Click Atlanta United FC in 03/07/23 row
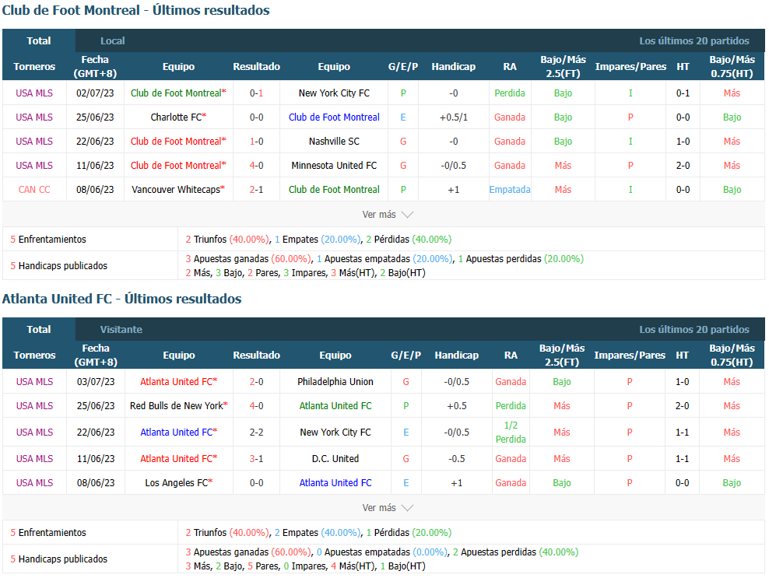Screen dimensions: 769x578 178,381
